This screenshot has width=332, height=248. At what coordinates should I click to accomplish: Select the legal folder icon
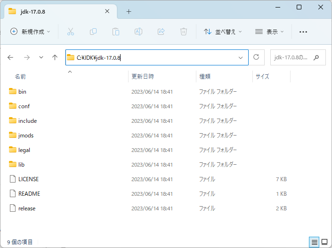click(13, 150)
